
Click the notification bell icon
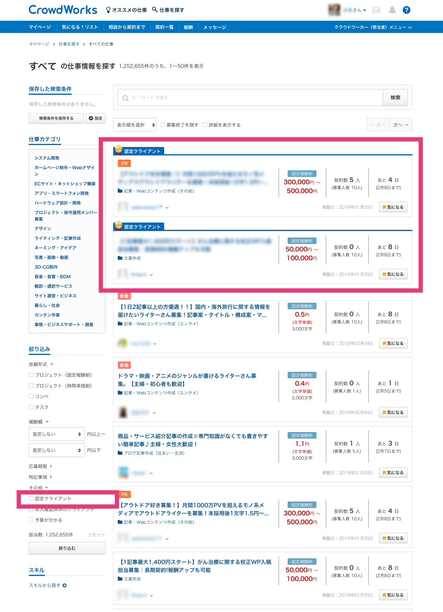[x=392, y=10]
